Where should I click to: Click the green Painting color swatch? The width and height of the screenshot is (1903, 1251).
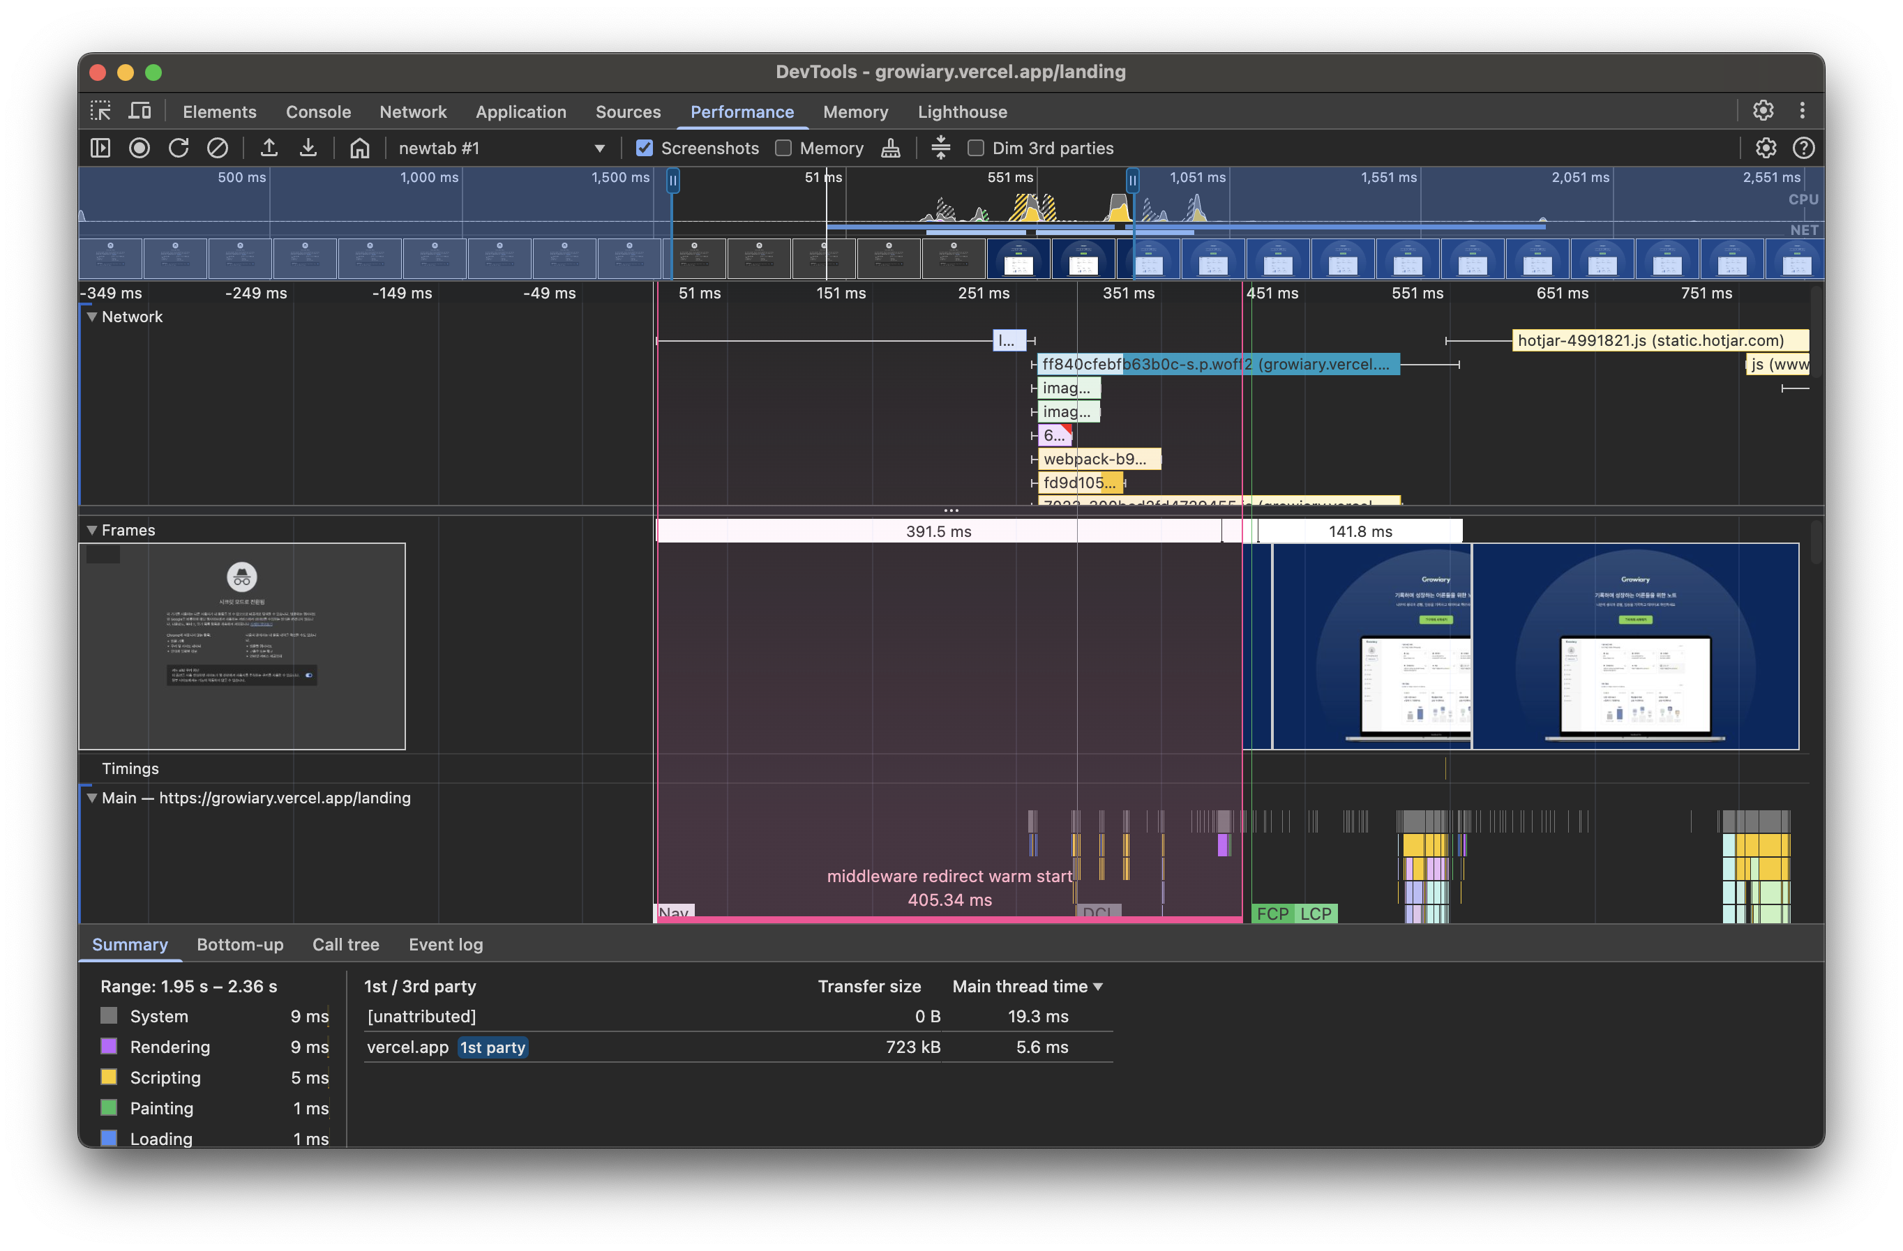(x=110, y=1108)
